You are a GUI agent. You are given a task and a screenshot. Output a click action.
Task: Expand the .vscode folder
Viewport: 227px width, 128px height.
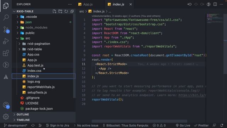point(18,17)
